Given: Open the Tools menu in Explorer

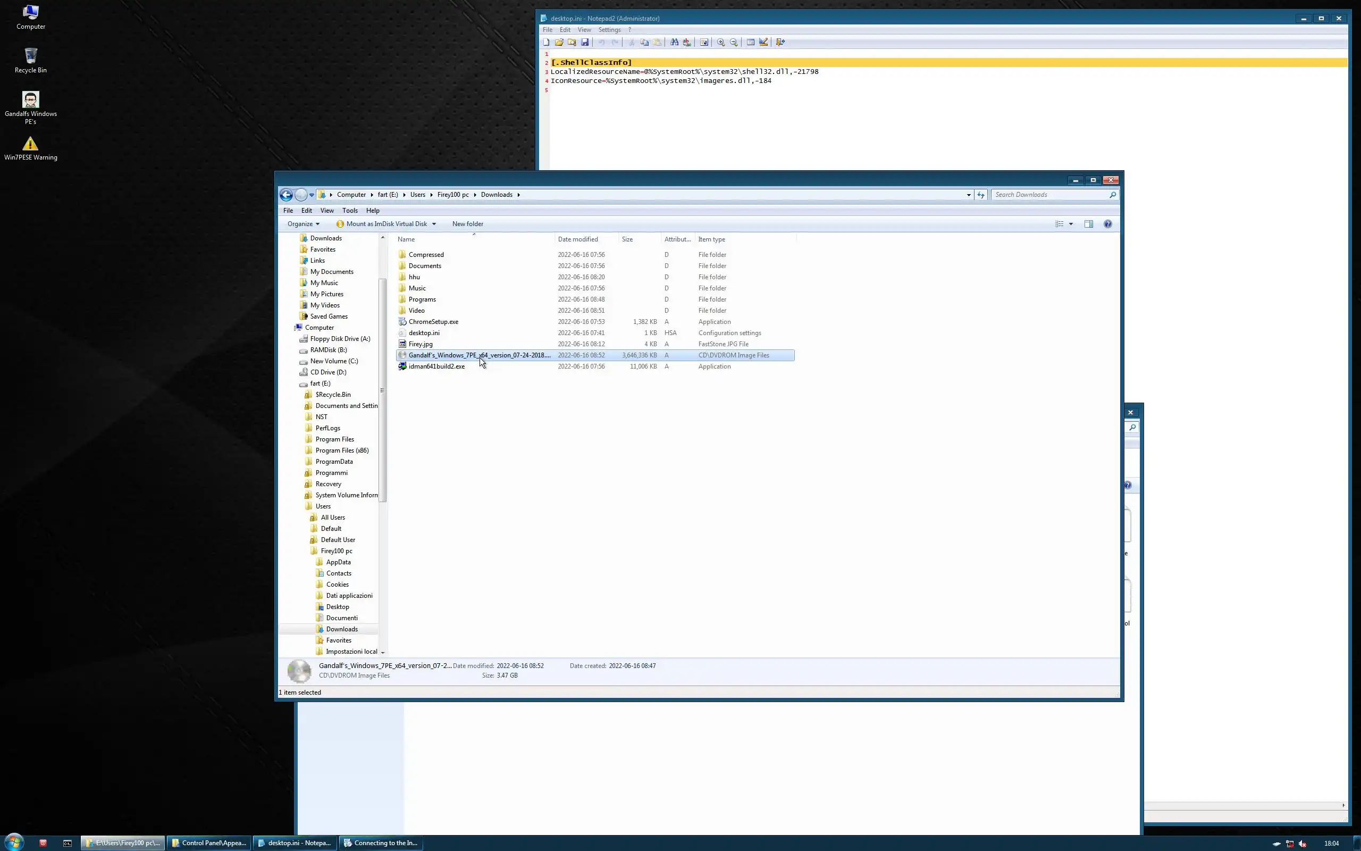Looking at the screenshot, I should coord(349,211).
